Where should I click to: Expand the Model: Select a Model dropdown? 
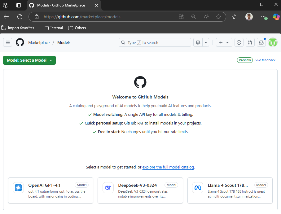[x=29, y=60]
